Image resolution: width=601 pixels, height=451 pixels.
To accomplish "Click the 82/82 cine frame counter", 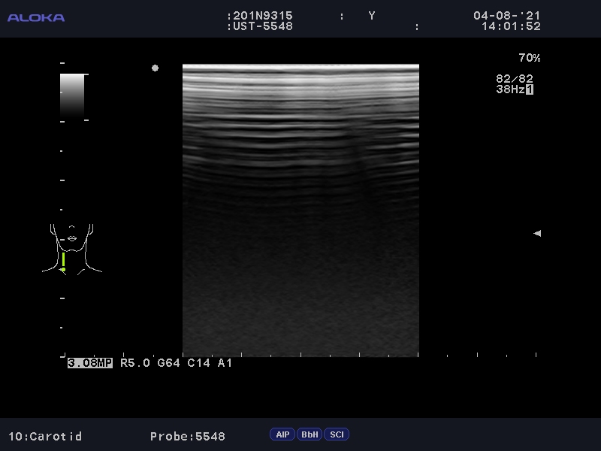I will 515,78.
